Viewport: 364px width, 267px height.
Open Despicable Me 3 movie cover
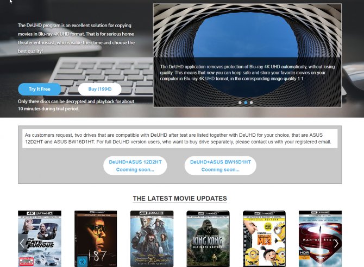click(264, 239)
